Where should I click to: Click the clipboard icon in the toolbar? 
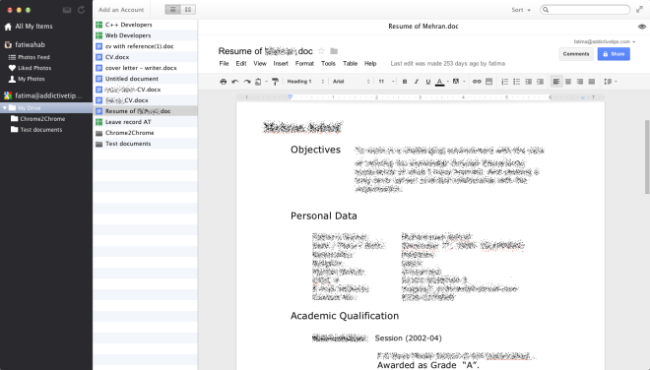[258, 82]
